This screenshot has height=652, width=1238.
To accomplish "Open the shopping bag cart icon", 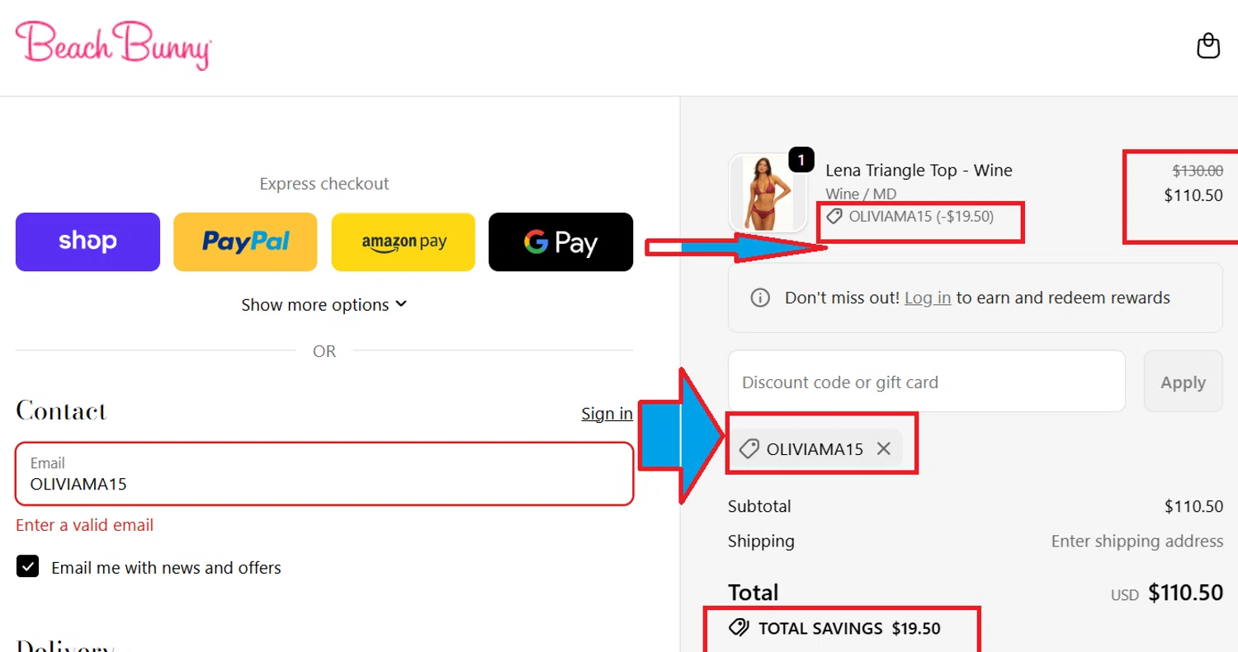I will 1208,45.
